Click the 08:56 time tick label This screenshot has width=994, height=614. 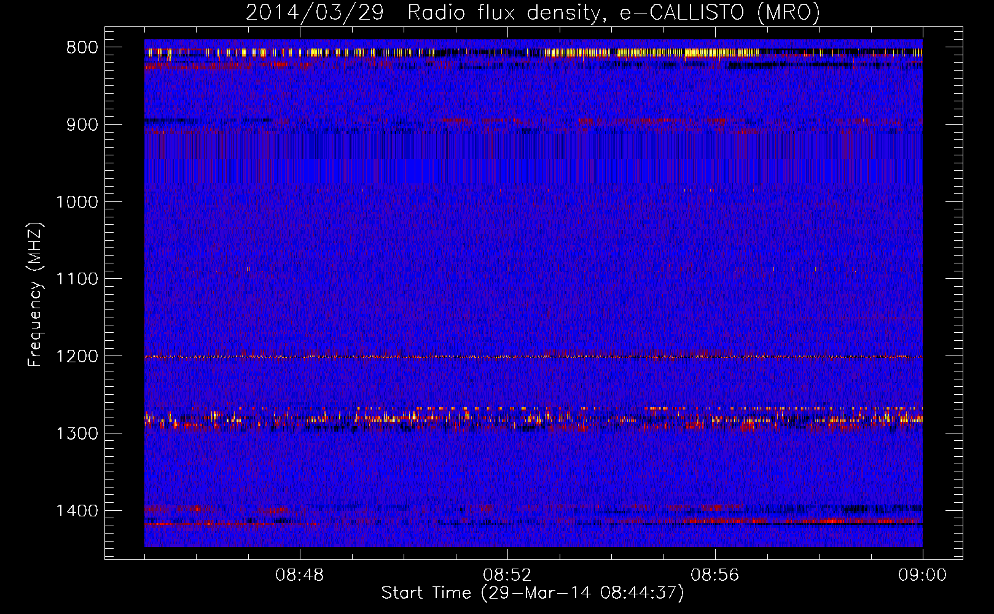715,575
